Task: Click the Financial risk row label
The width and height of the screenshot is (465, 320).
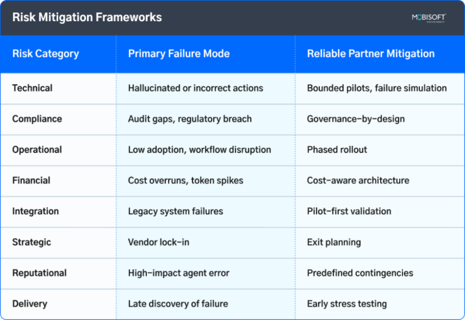Action: tap(31, 181)
